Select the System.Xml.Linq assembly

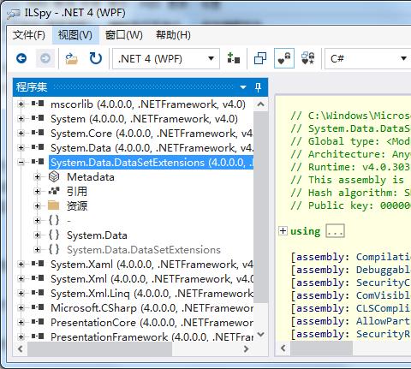[x=152, y=294]
